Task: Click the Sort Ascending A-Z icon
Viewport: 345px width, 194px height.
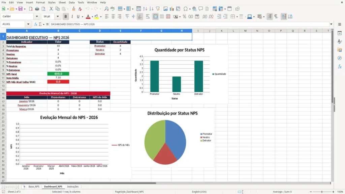Action: pyautogui.click(x=145, y=9)
